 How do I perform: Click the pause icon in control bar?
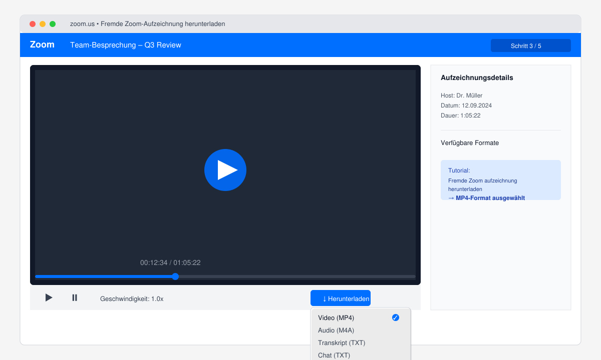[x=75, y=297]
